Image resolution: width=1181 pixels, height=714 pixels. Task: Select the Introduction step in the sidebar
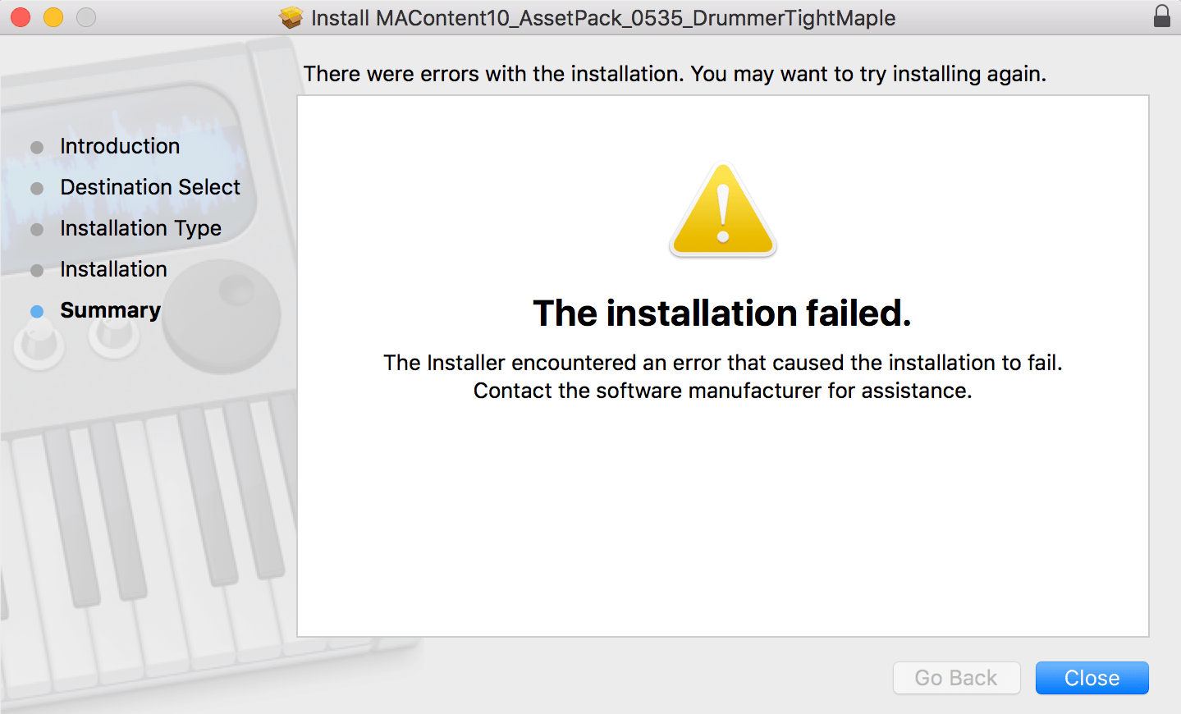120,147
